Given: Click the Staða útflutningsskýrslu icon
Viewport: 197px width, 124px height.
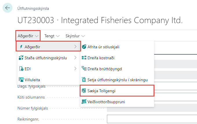Looking at the screenshot, I should 21,58.
